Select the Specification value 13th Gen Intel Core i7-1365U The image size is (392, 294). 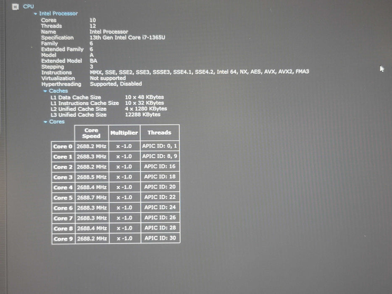[127, 37]
